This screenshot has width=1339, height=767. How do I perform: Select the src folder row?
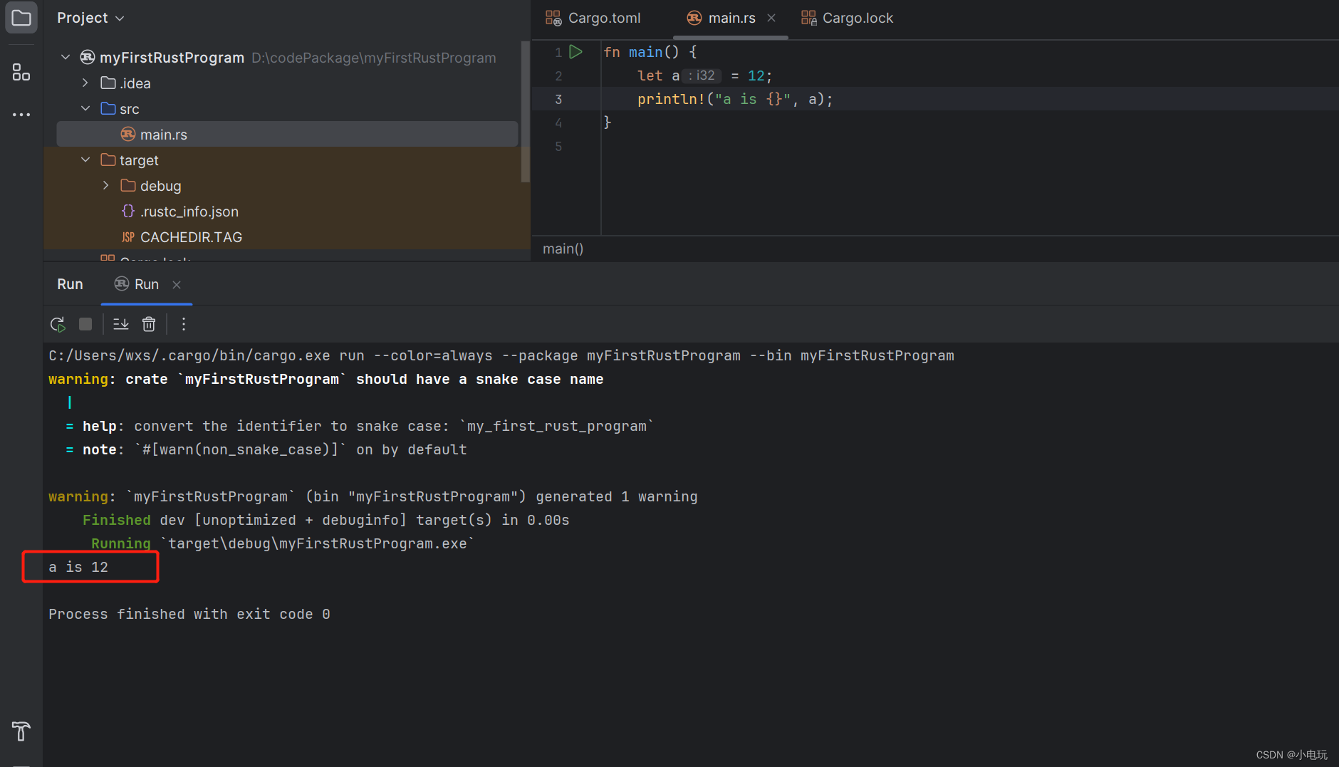pyautogui.click(x=287, y=108)
